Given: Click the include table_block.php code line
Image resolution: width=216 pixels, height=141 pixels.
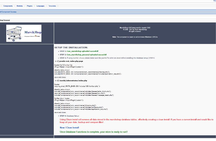Looking at the screenshot, I should click(x=83, y=91).
